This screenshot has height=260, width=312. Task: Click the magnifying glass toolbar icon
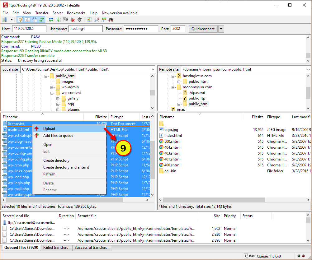(97, 20)
